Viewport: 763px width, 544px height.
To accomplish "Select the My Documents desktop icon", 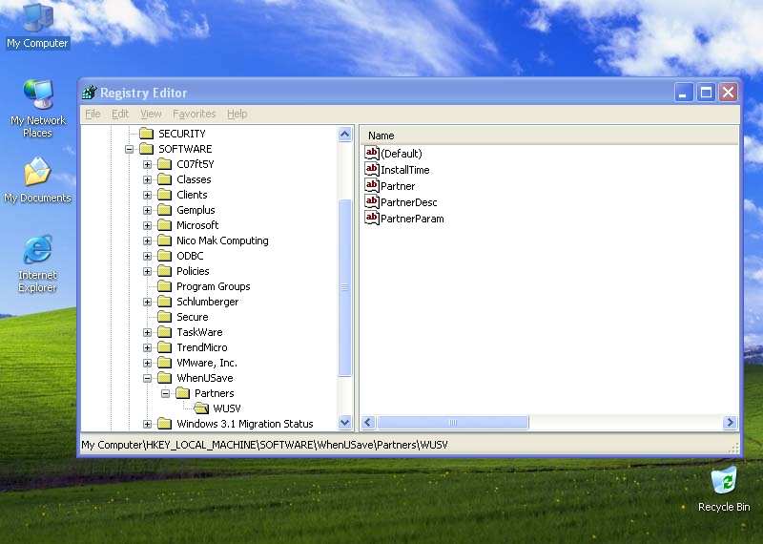I will (37, 179).
